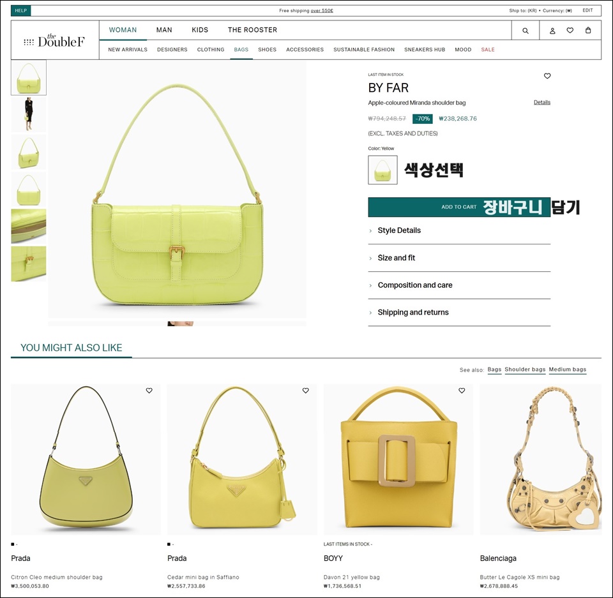The image size is (613, 598).
Task: Expand Style Details section
Action: 459,230
